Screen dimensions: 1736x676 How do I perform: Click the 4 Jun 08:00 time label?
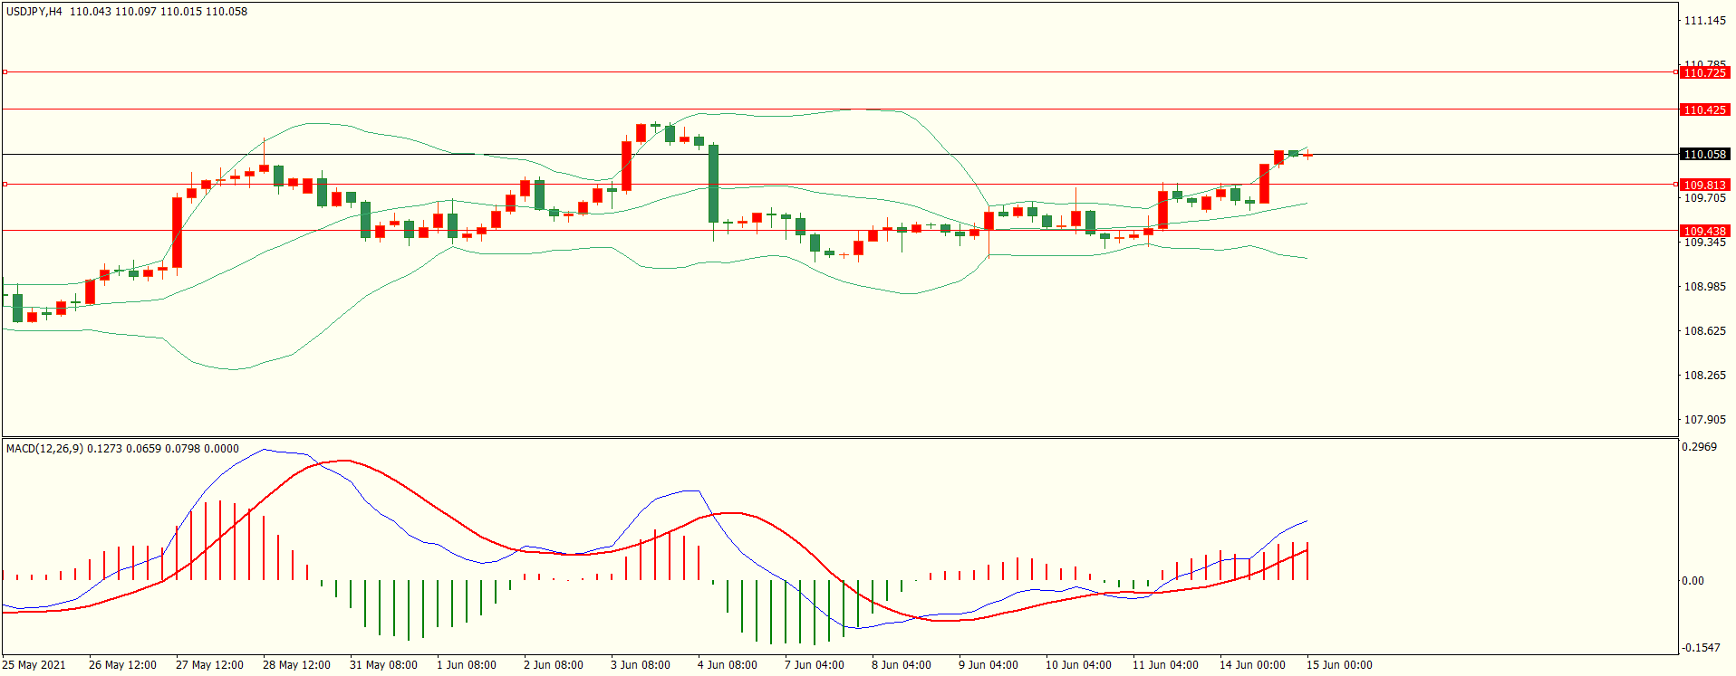pyautogui.click(x=728, y=665)
